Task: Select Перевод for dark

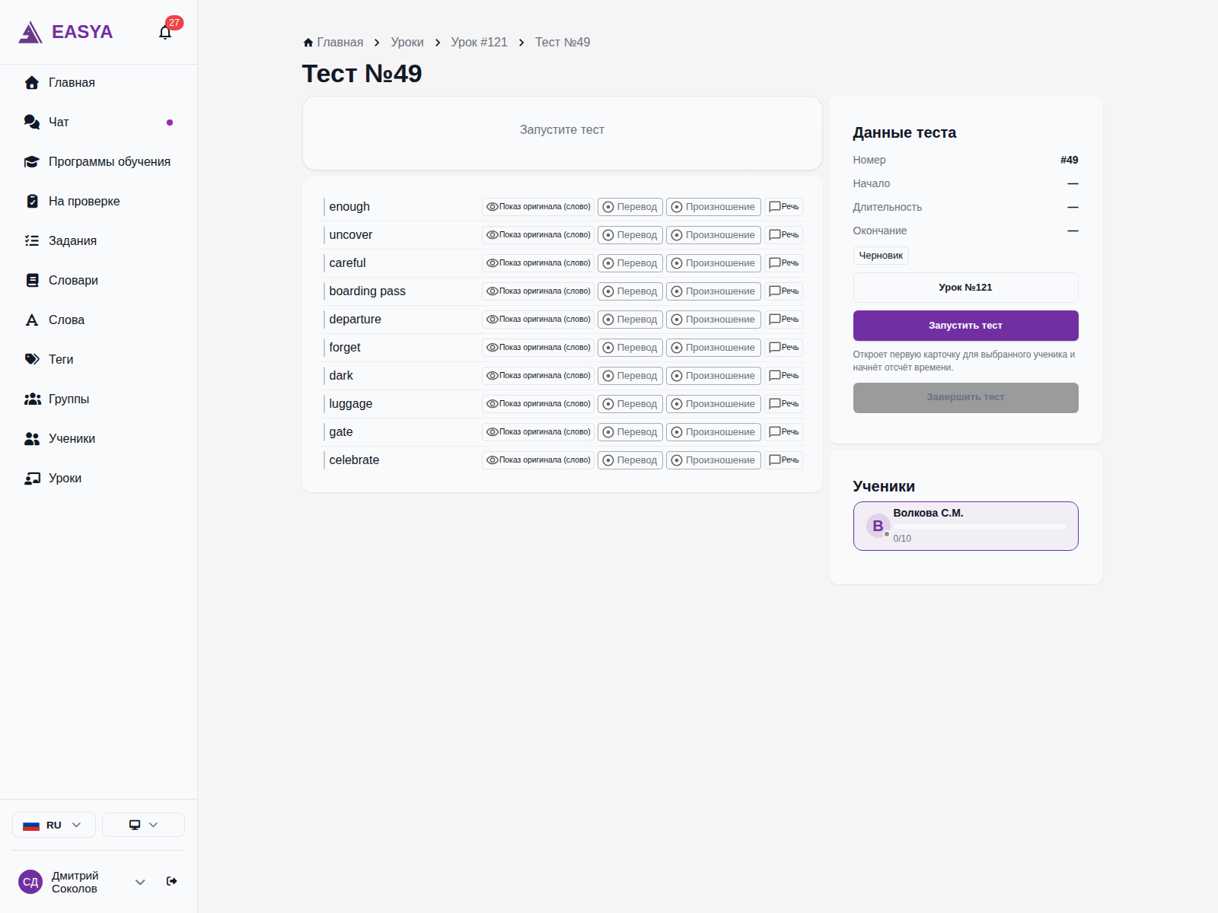Action: click(x=630, y=376)
